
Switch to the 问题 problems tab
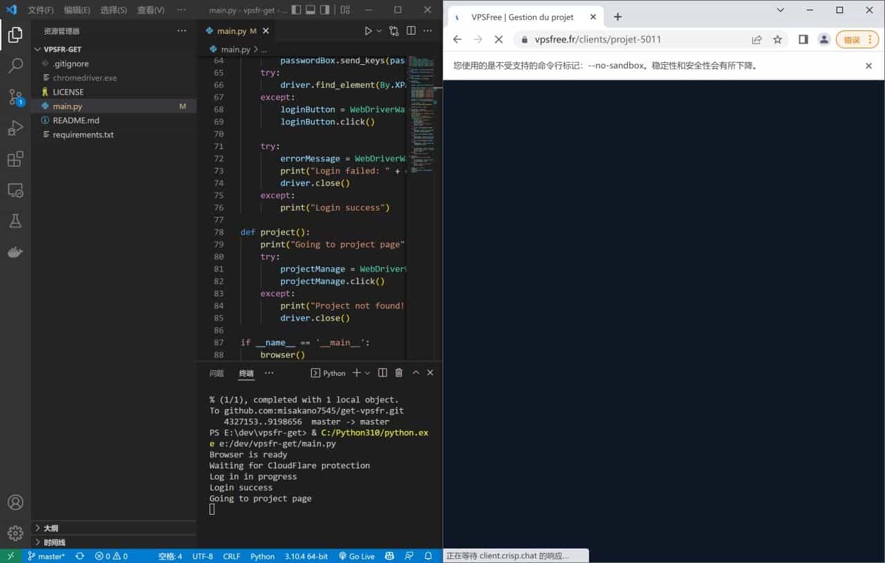[216, 373]
